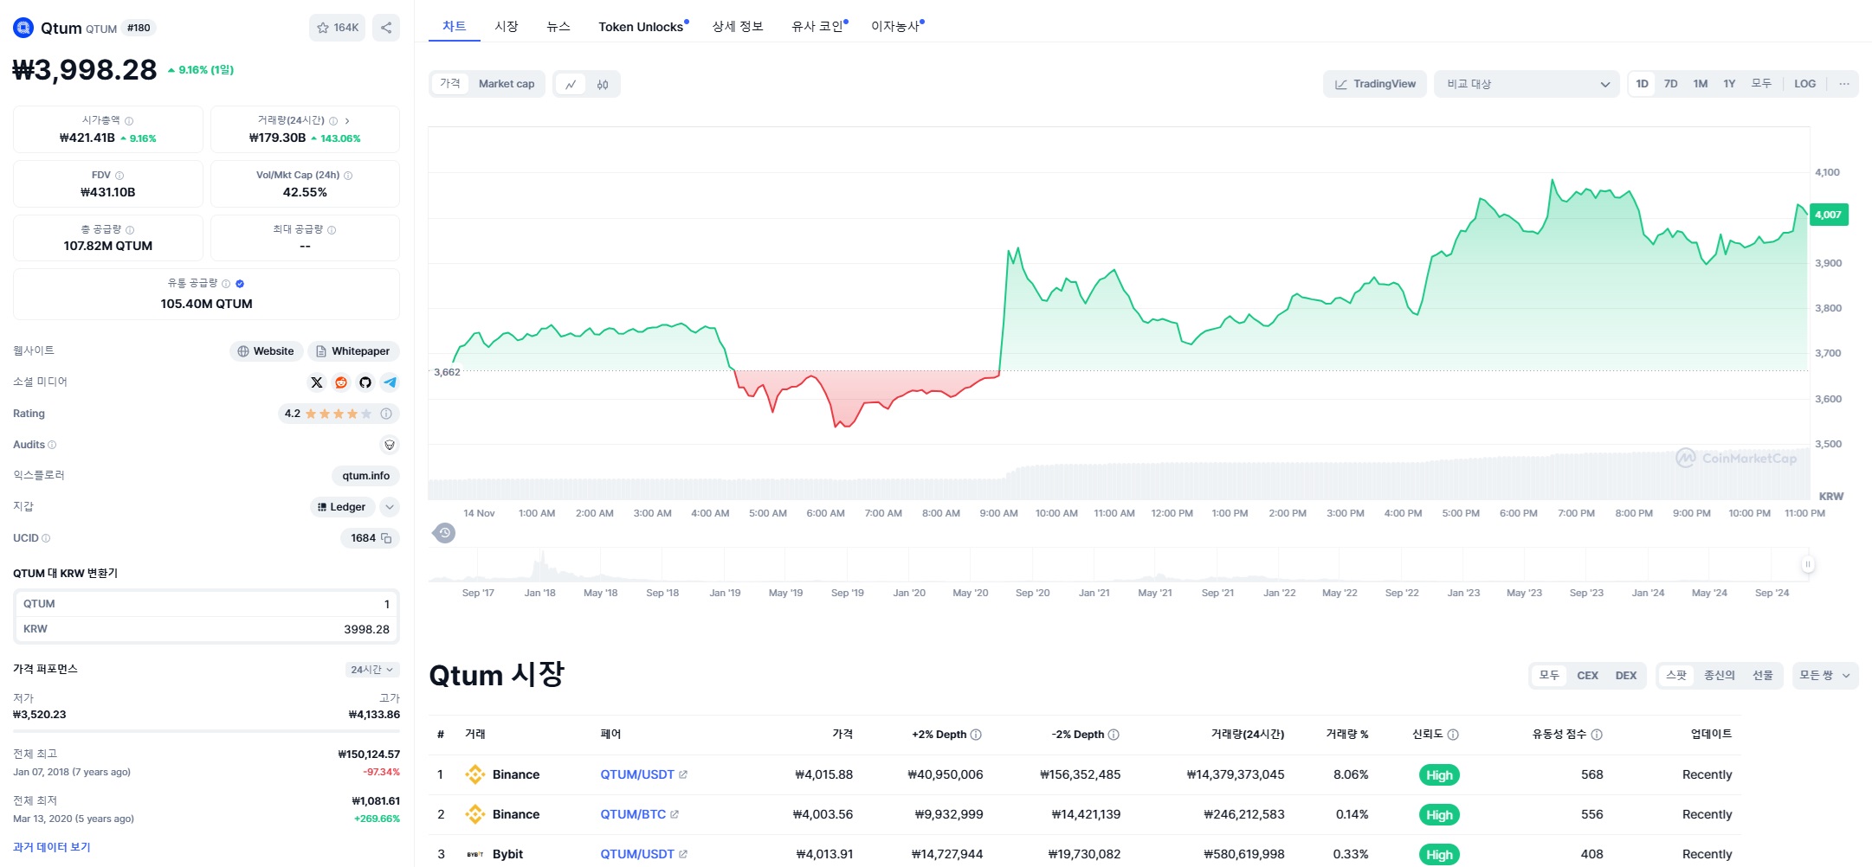Image resolution: width=1872 pixels, height=867 pixels.
Task: Click the chart history clock icon
Action: coord(444,533)
